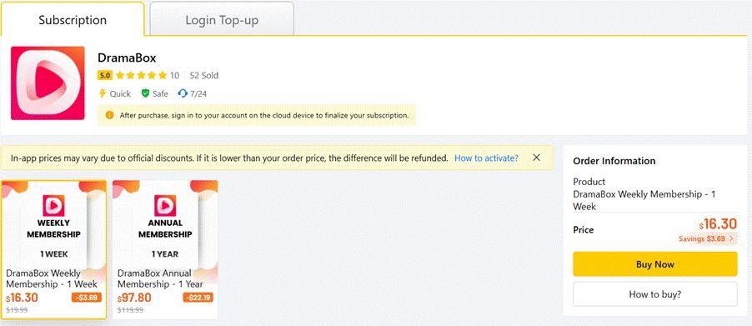Click the lightning Quick icon
This screenshot has width=752, height=326.
pos(103,93)
